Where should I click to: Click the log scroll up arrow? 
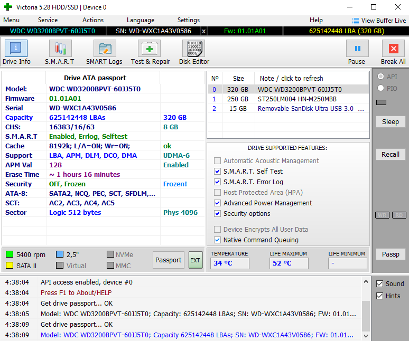[366, 281]
